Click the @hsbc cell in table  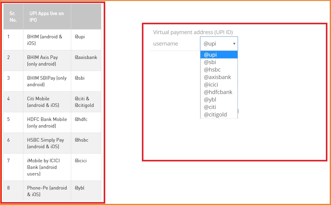[86, 143]
